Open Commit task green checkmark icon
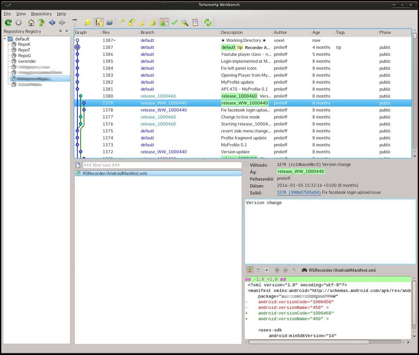The height and width of the screenshot is (355, 419). [x=174, y=23]
